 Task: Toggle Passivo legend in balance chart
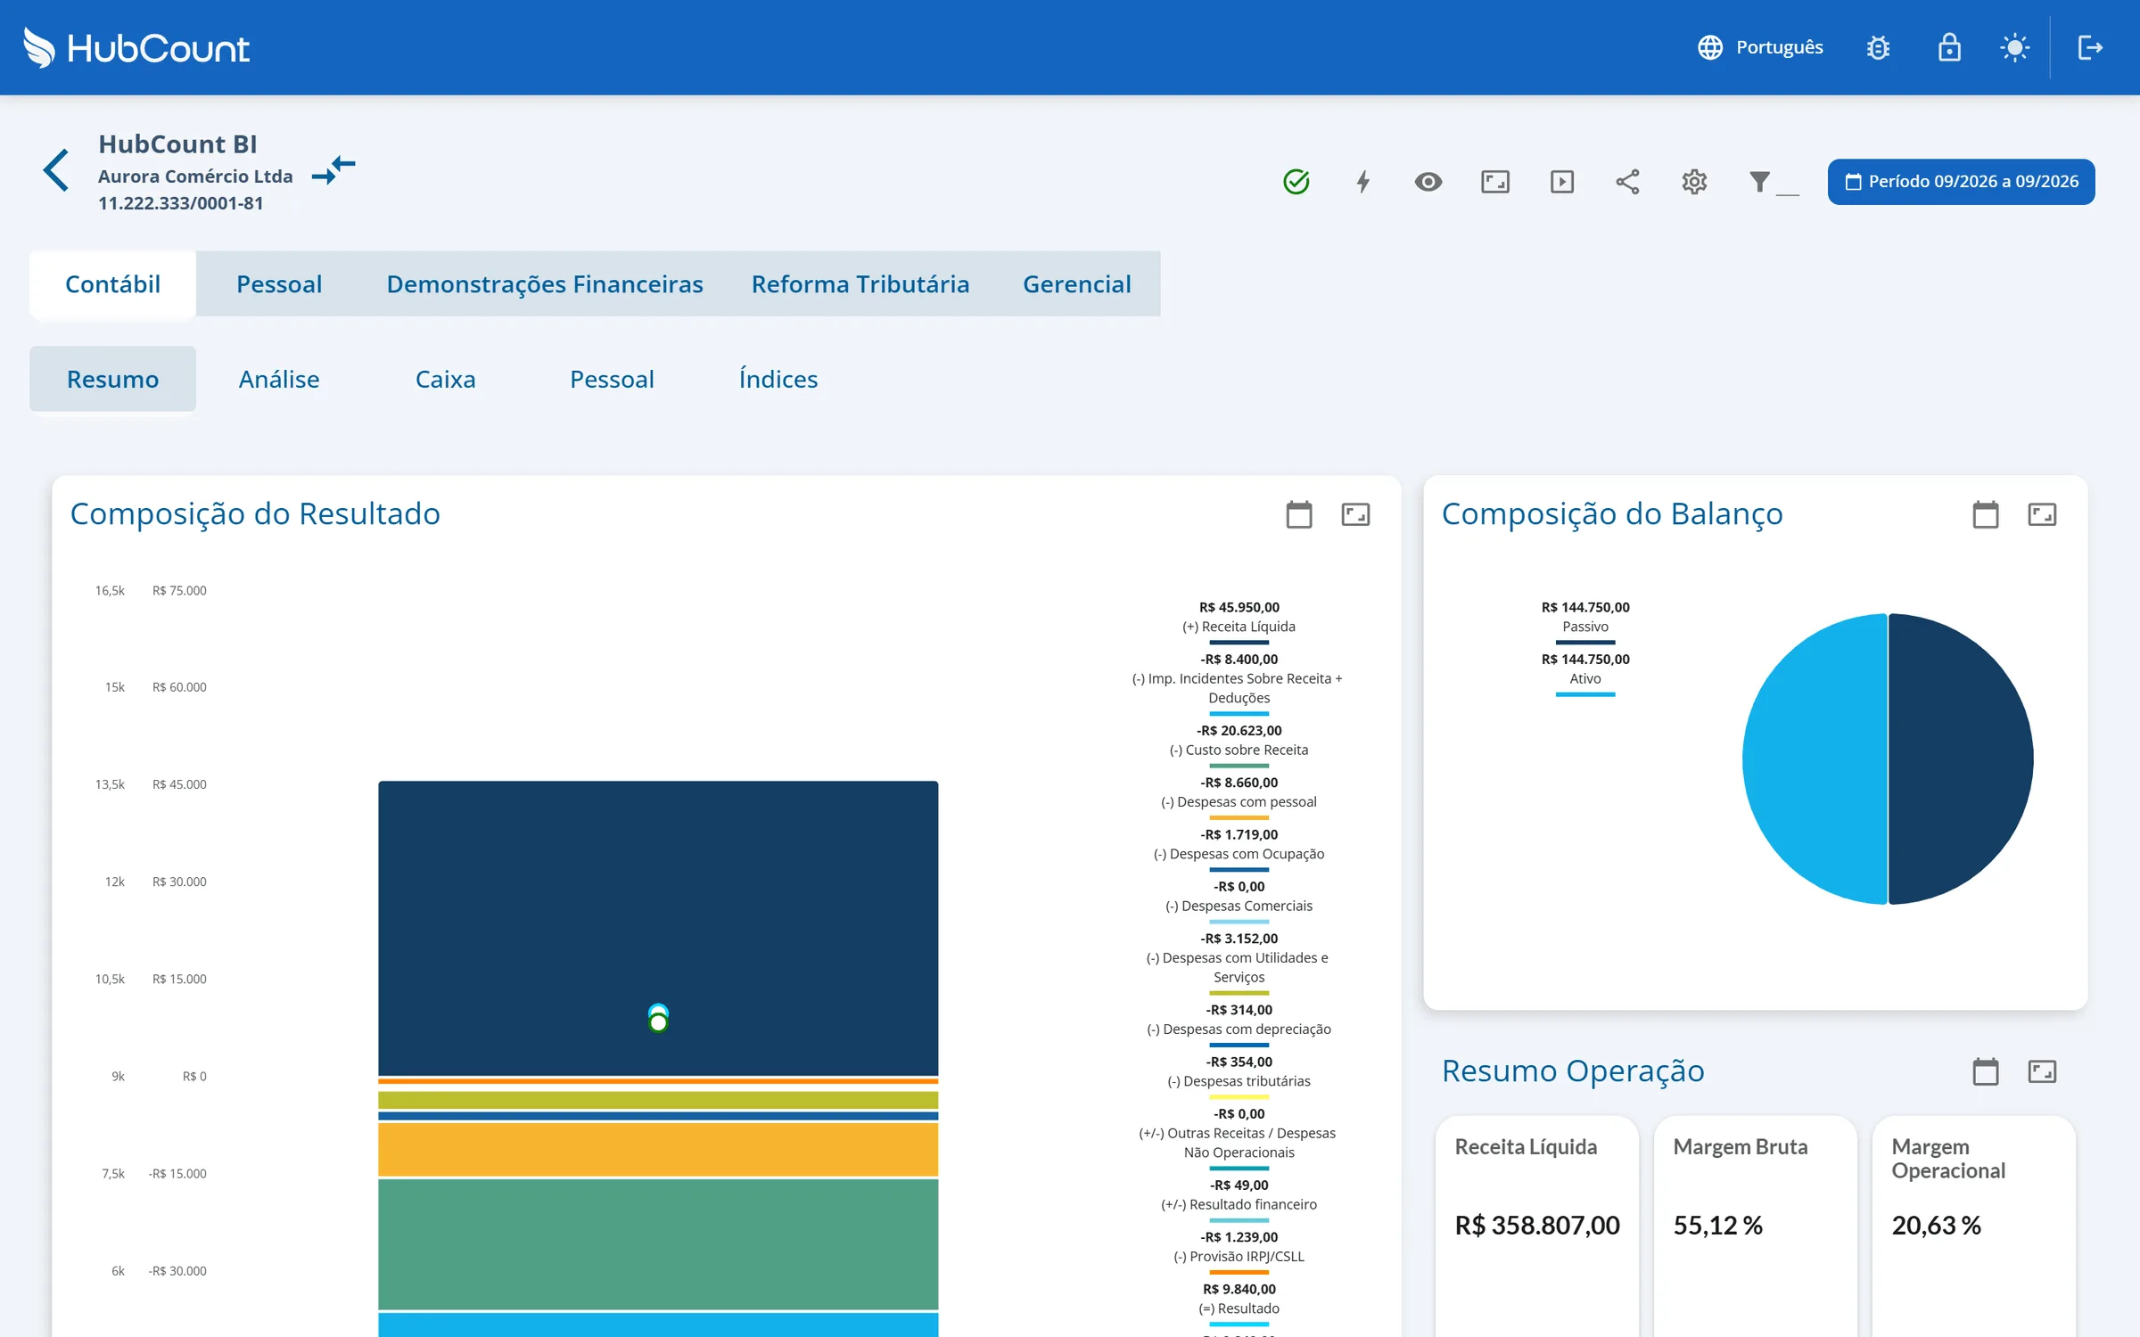click(1585, 623)
